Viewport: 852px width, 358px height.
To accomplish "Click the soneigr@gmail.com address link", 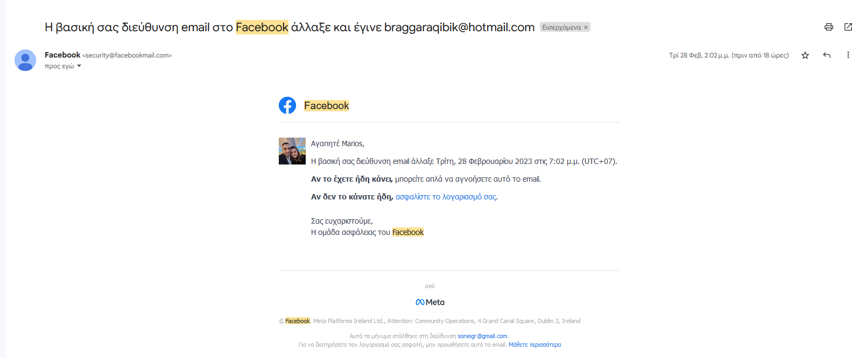I will pyautogui.click(x=482, y=336).
